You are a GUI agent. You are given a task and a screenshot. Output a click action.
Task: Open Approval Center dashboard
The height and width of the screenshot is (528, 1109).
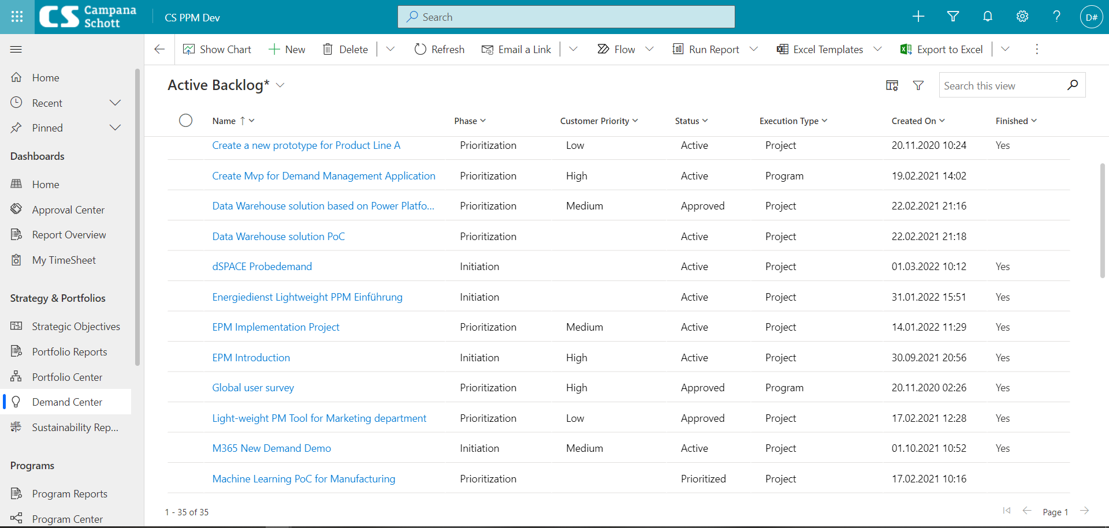point(67,209)
